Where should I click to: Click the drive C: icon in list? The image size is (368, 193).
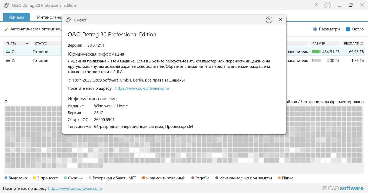pyautogui.click(x=8, y=52)
